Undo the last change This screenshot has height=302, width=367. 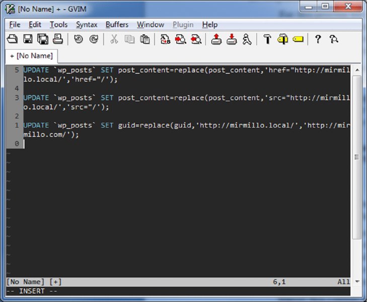pos(78,39)
